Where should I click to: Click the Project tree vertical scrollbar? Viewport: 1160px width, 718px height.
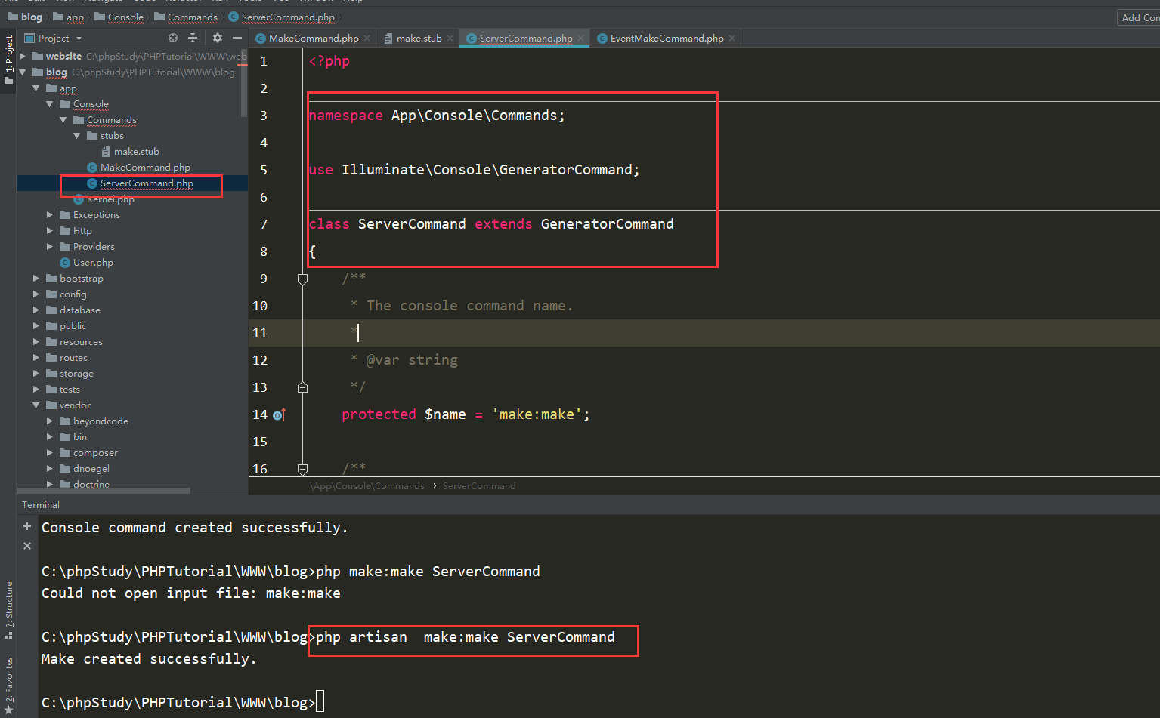coord(244,83)
